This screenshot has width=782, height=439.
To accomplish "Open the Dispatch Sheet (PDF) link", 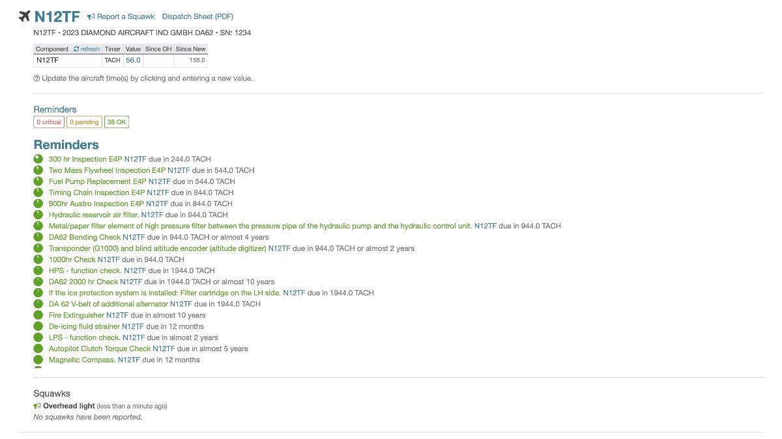I will [x=197, y=16].
